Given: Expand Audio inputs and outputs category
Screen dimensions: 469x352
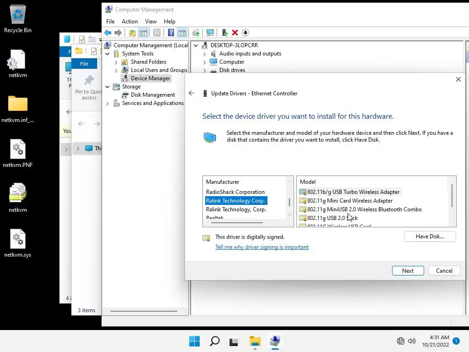Looking at the screenshot, I should coord(205,54).
